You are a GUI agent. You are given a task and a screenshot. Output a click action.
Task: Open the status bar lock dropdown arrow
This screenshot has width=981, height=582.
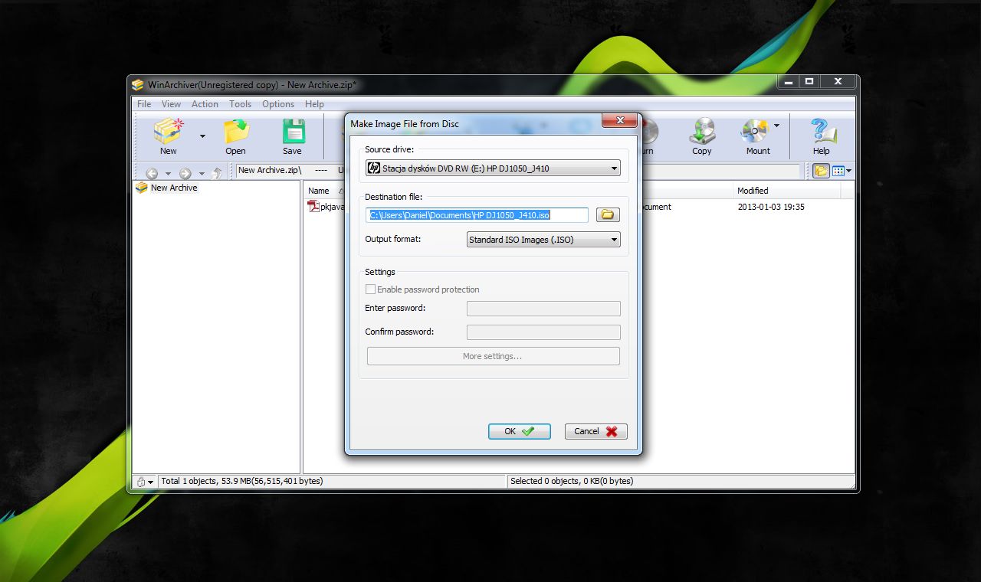click(150, 482)
